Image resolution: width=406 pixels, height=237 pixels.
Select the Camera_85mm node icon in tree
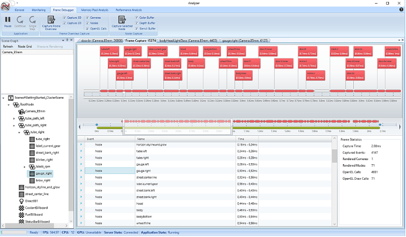point(22,112)
